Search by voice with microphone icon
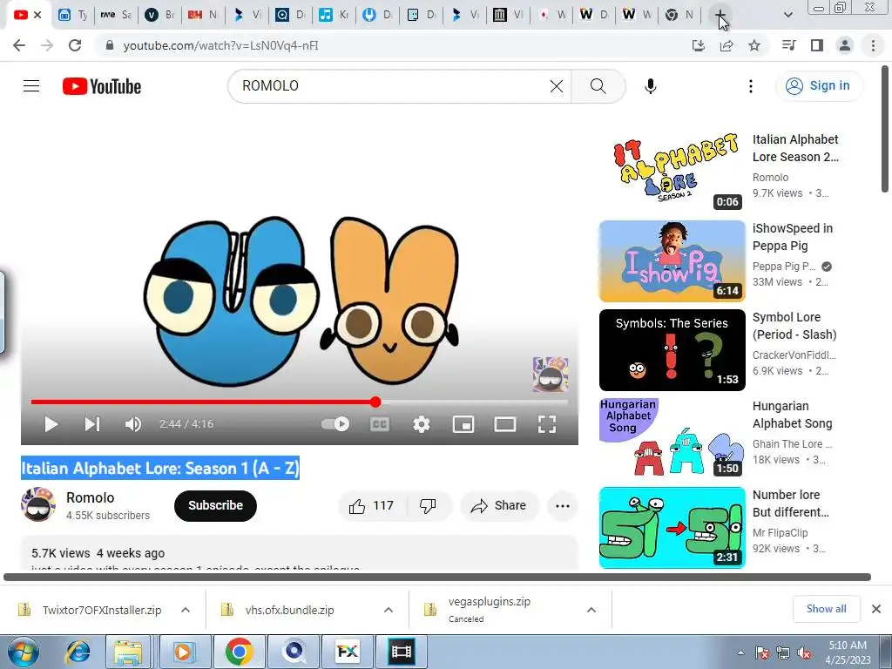 [x=650, y=86]
